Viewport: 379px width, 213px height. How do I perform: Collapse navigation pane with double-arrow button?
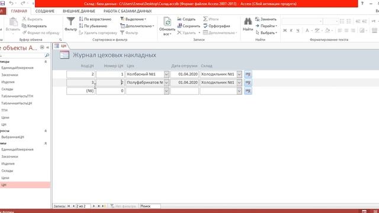point(47,47)
